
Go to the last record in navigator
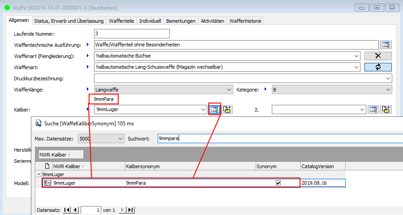click(x=130, y=210)
